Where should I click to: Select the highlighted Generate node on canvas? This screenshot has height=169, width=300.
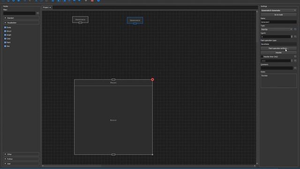coord(135,20)
